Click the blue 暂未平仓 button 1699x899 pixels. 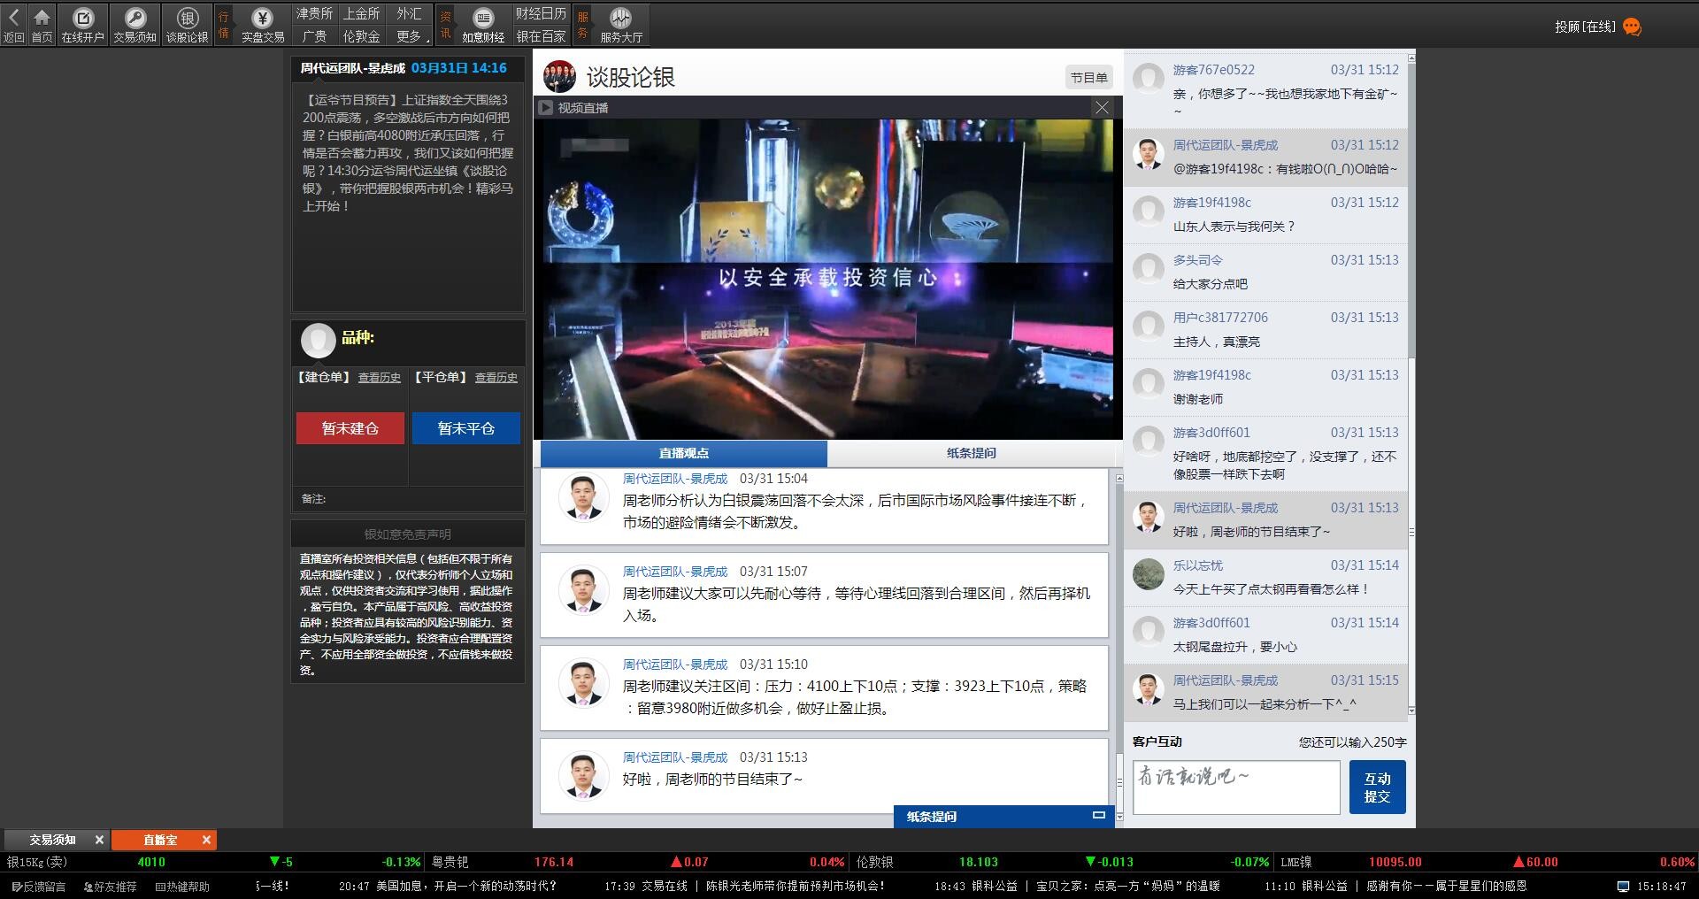[x=466, y=428]
